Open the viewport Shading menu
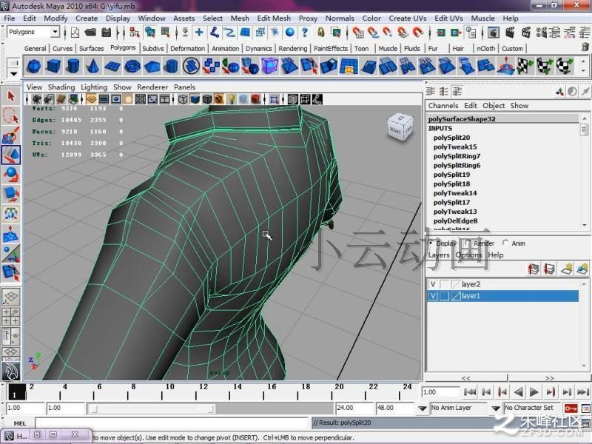The image size is (592, 444). [x=61, y=87]
